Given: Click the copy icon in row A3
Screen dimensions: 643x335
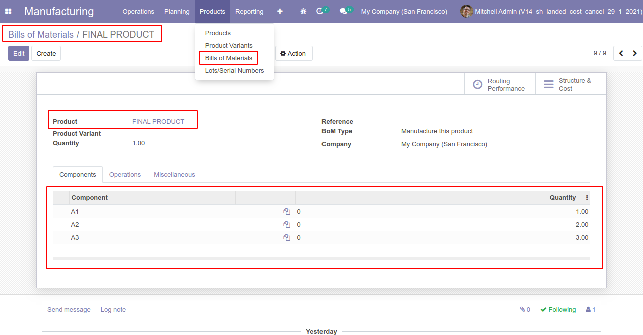Looking at the screenshot, I should pos(287,238).
